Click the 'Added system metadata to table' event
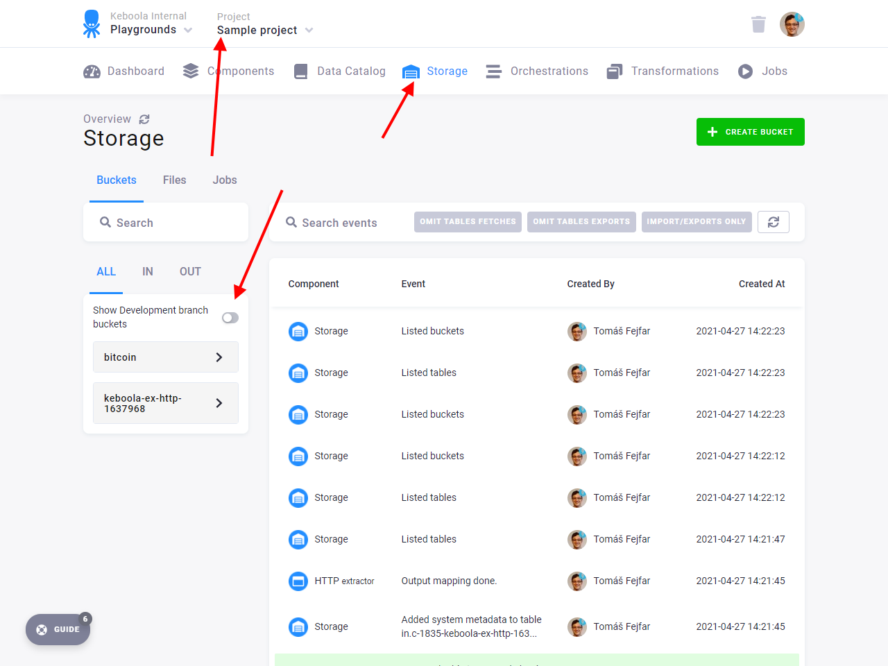Image resolution: width=888 pixels, height=666 pixels. pos(472,626)
